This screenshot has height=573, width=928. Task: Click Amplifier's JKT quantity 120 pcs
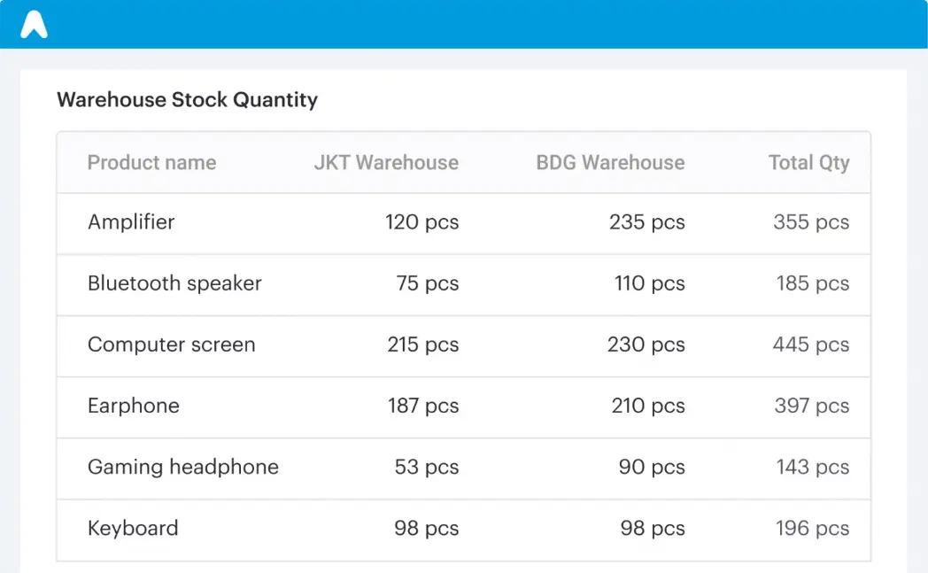pyautogui.click(x=421, y=222)
